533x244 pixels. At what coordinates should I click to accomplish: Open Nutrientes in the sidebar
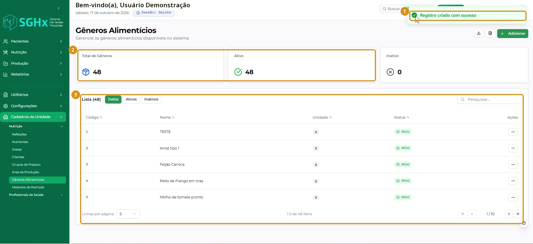pos(20,142)
